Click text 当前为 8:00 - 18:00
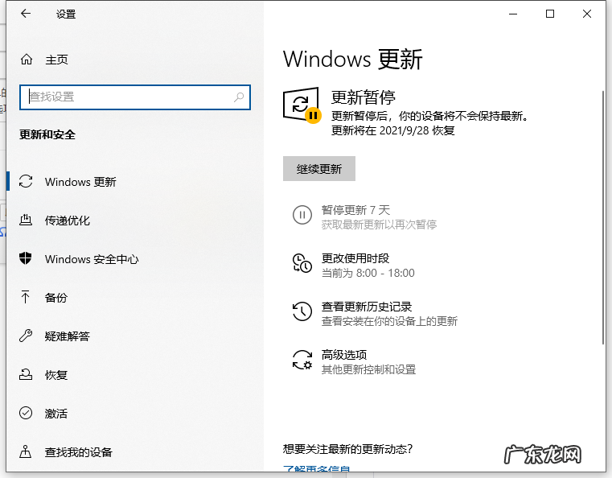Viewport: 612px width, 478px height. point(368,273)
